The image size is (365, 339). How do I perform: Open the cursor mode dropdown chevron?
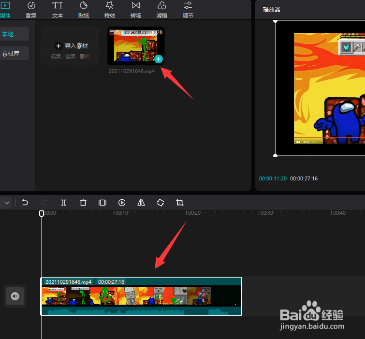click(7, 203)
